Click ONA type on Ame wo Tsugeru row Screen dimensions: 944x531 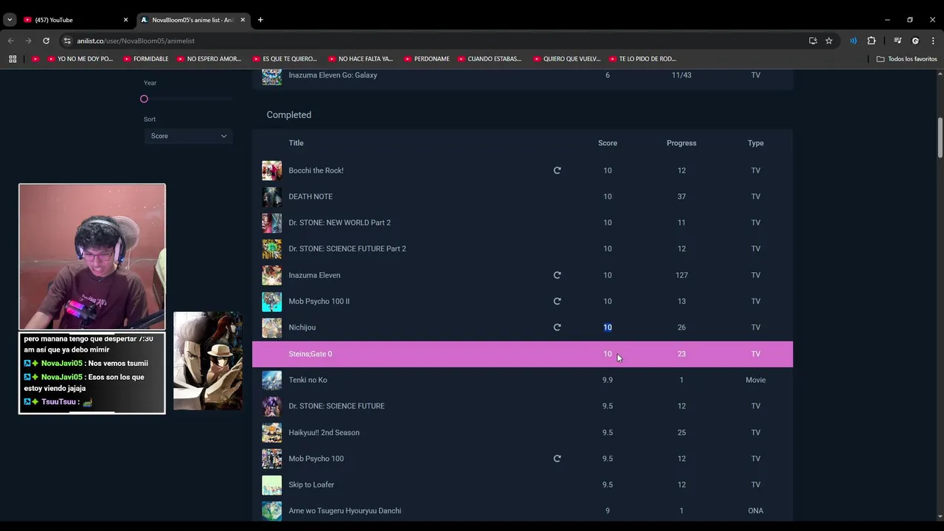pyautogui.click(x=756, y=511)
